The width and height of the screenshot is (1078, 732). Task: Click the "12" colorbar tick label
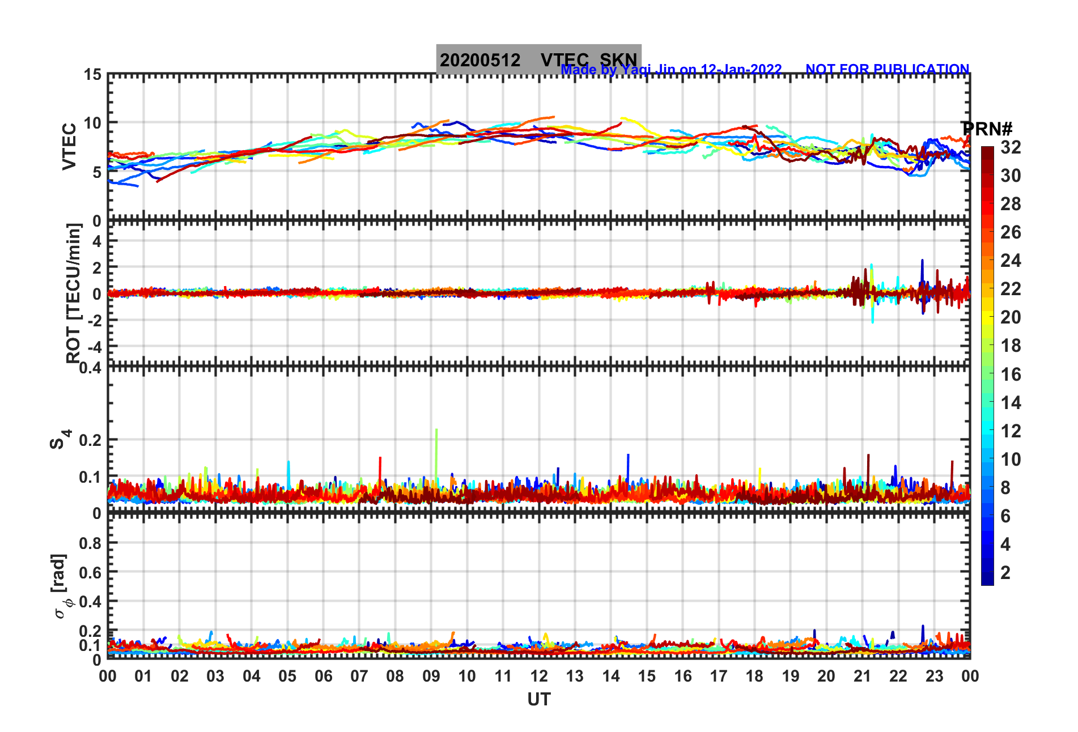(x=1011, y=431)
